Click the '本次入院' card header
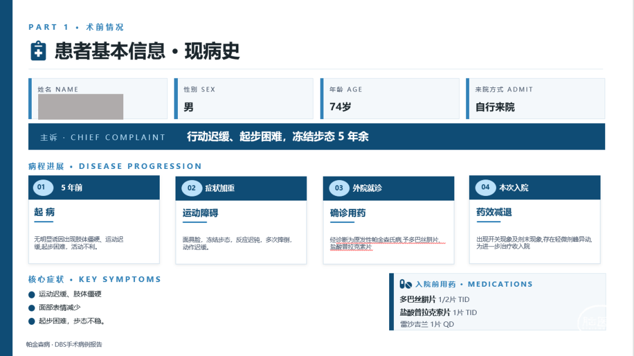 (535, 188)
